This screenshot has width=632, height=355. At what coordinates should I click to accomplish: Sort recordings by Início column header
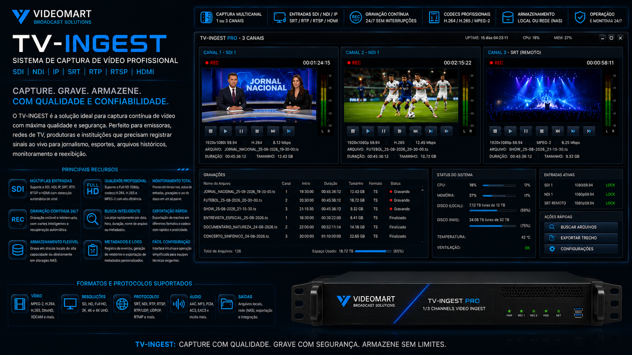point(306,183)
